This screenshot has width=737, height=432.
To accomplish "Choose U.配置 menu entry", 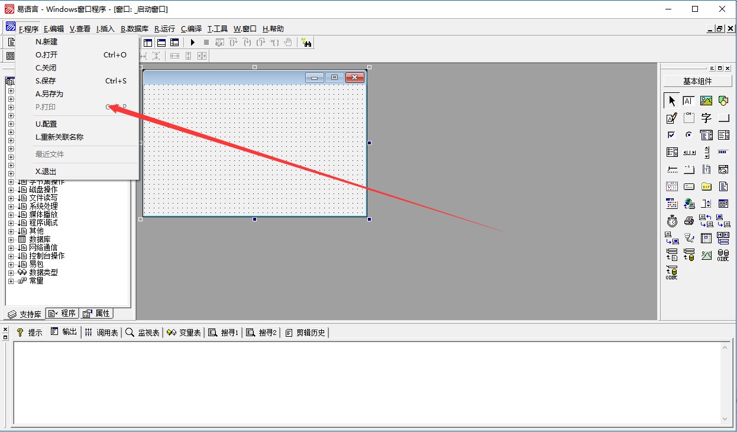I will coord(77,124).
